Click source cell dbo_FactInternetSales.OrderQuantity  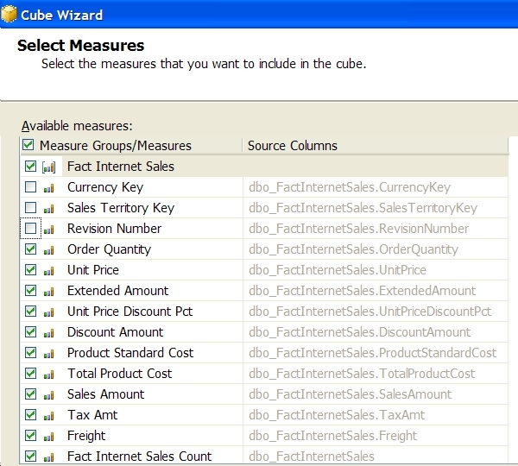point(376,249)
